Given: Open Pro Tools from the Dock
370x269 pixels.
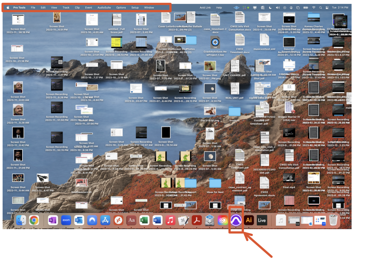Looking at the screenshot, I should coord(236,220).
